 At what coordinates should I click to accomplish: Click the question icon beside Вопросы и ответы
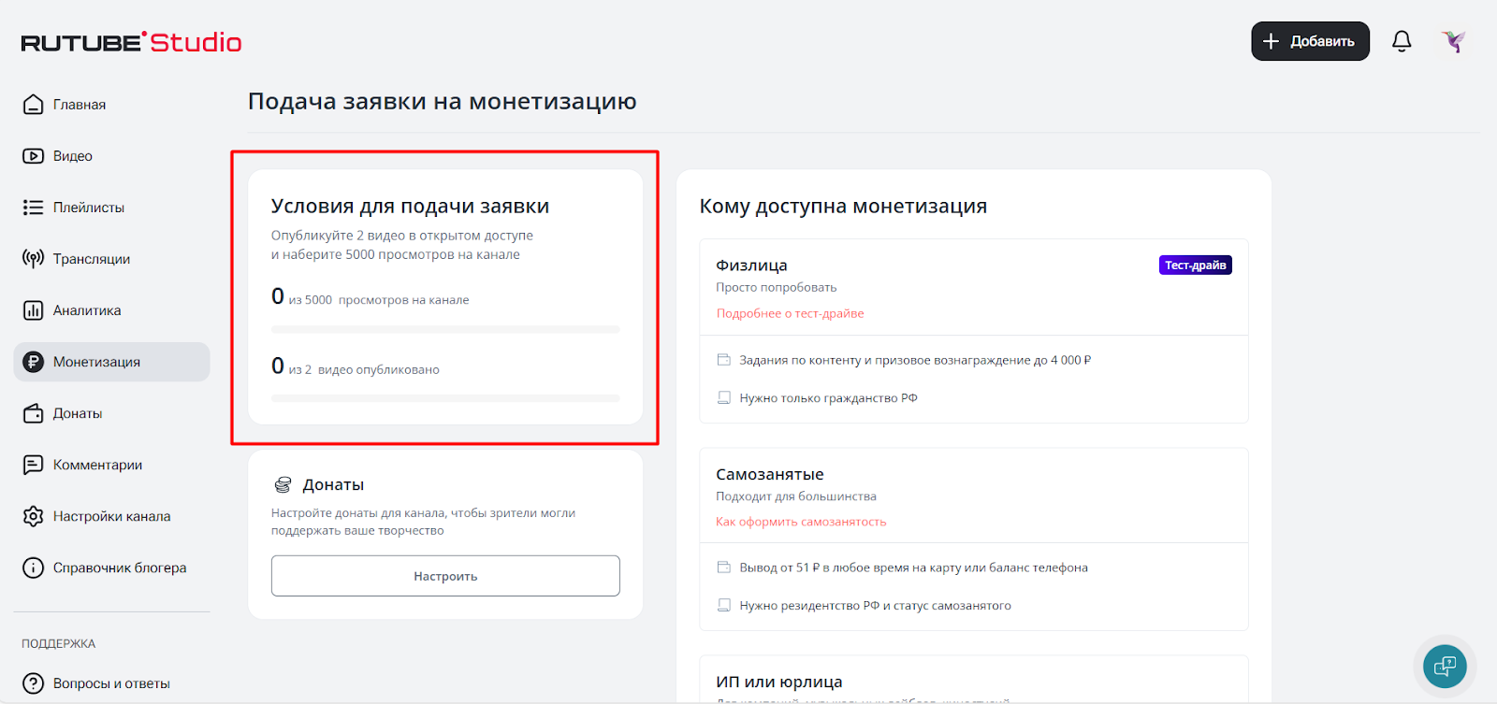click(33, 683)
